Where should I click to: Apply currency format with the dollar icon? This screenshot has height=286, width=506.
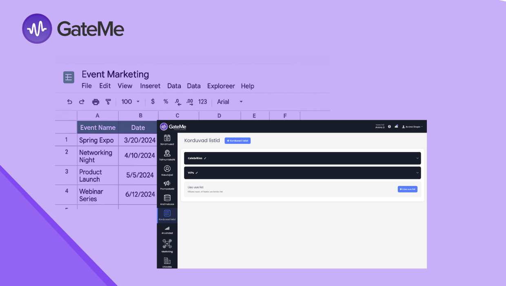[153, 102]
